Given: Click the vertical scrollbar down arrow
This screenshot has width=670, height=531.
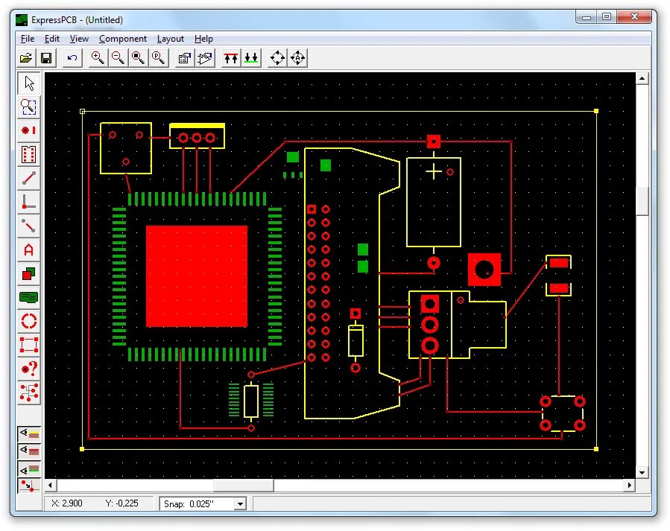Looking at the screenshot, I should pyautogui.click(x=642, y=472).
